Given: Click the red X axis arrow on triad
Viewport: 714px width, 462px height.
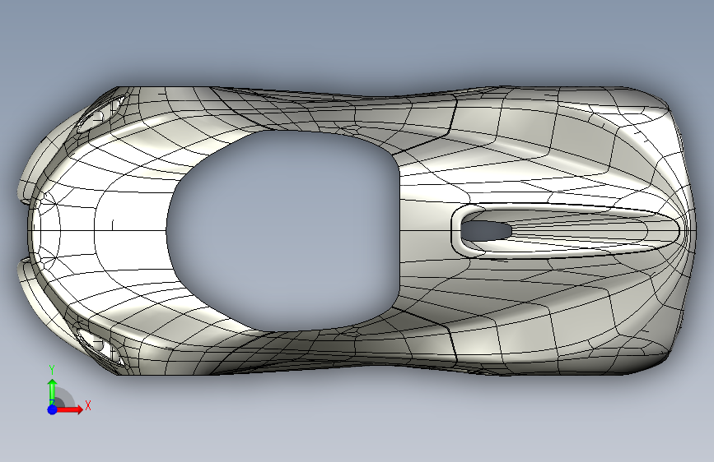Looking at the screenshot, I should [x=70, y=409].
